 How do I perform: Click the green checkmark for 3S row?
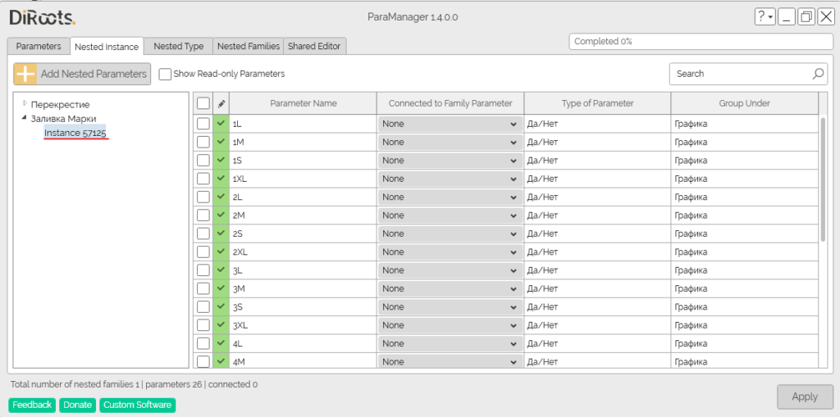[x=221, y=307]
